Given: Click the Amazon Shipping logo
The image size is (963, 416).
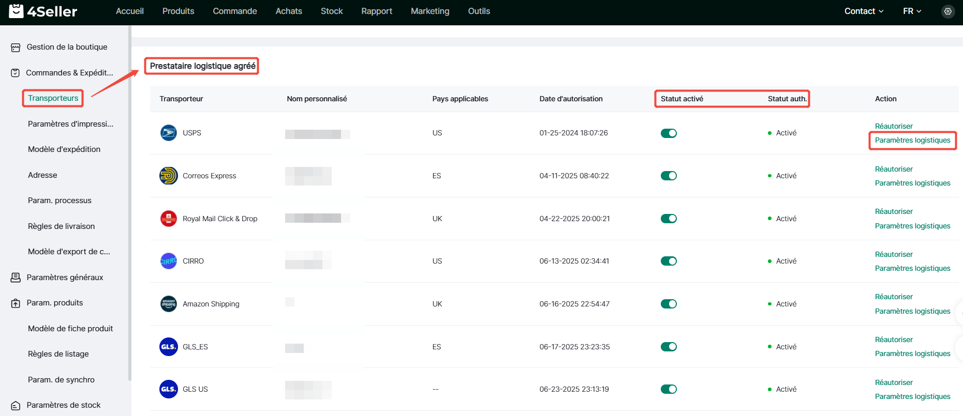Looking at the screenshot, I should pos(169,304).
